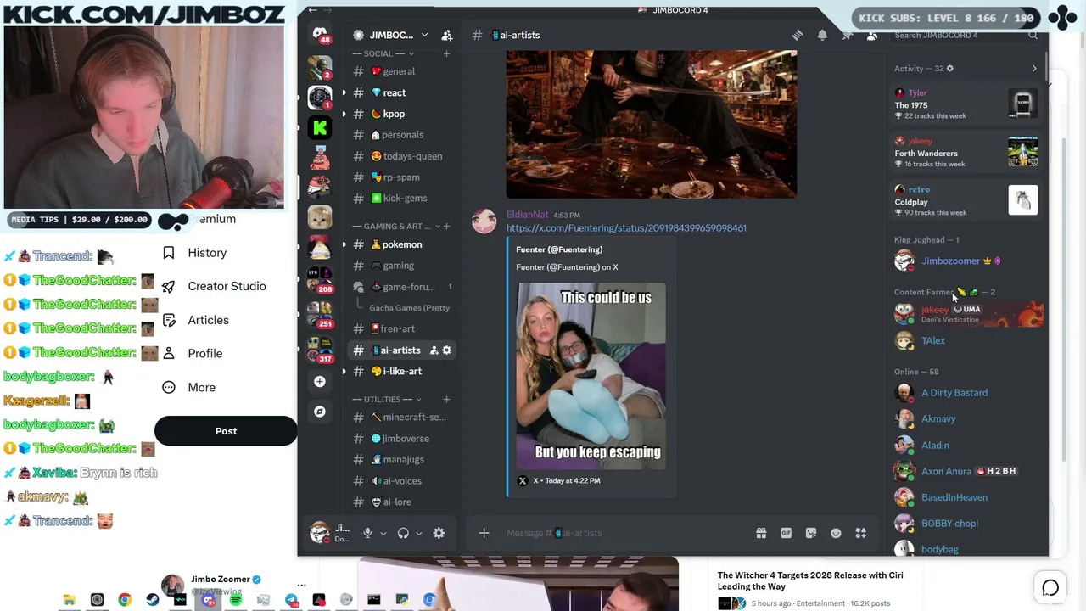1086x611 pixels.
Task: Create channel in SOCIAL category
Action: (446, 53)
